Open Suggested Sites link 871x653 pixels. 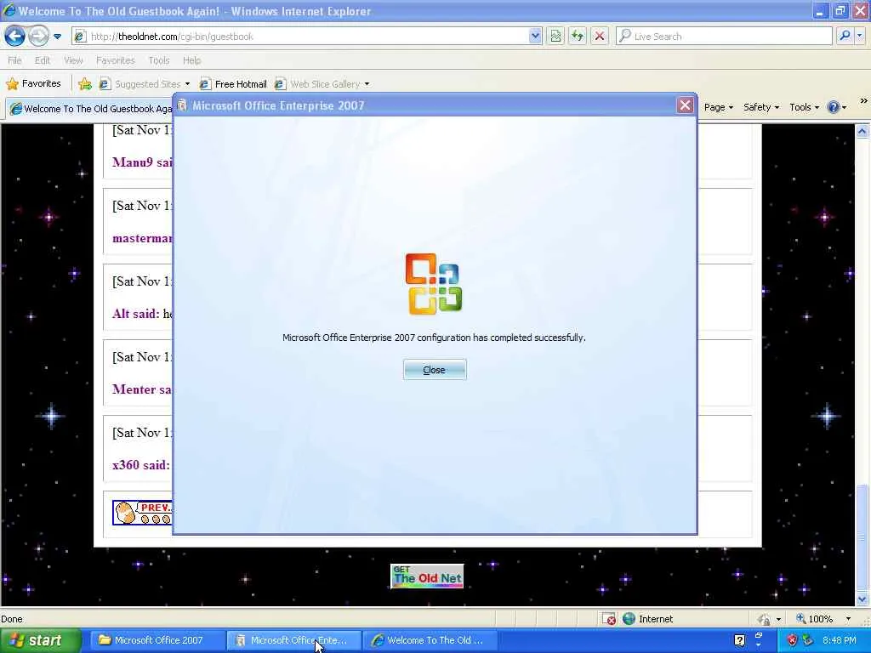tap(140, 84)
